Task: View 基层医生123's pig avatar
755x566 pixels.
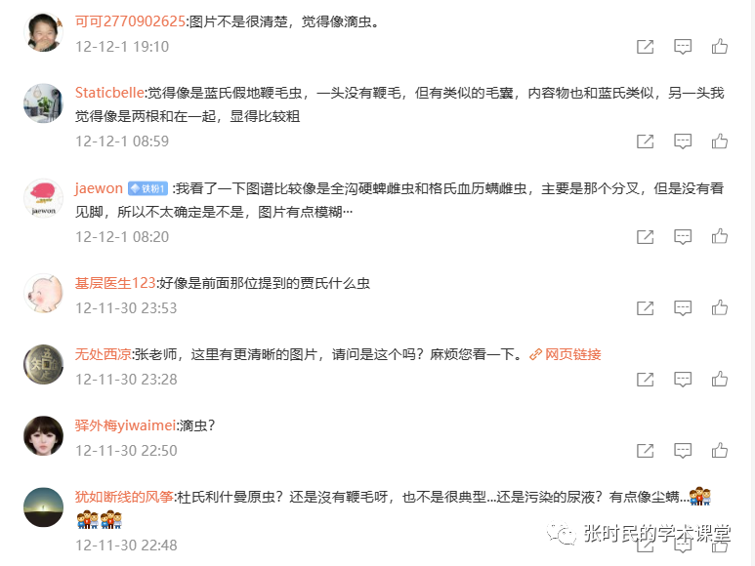Action: [43, 294]
